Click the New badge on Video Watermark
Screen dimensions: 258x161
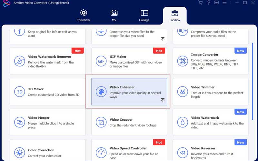240,112
